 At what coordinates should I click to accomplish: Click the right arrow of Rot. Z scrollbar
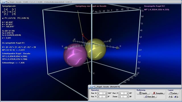(127, 93)
